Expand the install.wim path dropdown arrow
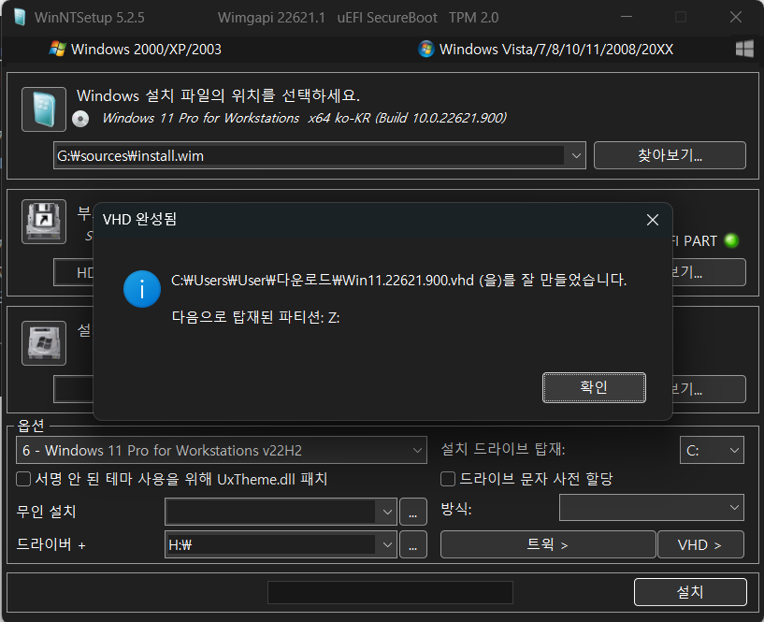This screenshot has width=764, height=622. (576, 156)
